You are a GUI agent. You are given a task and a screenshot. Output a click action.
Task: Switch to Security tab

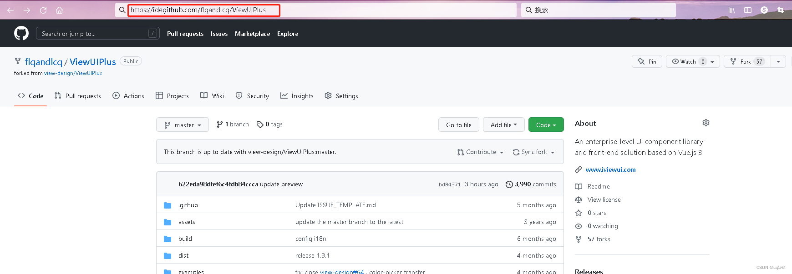[252, 96]
